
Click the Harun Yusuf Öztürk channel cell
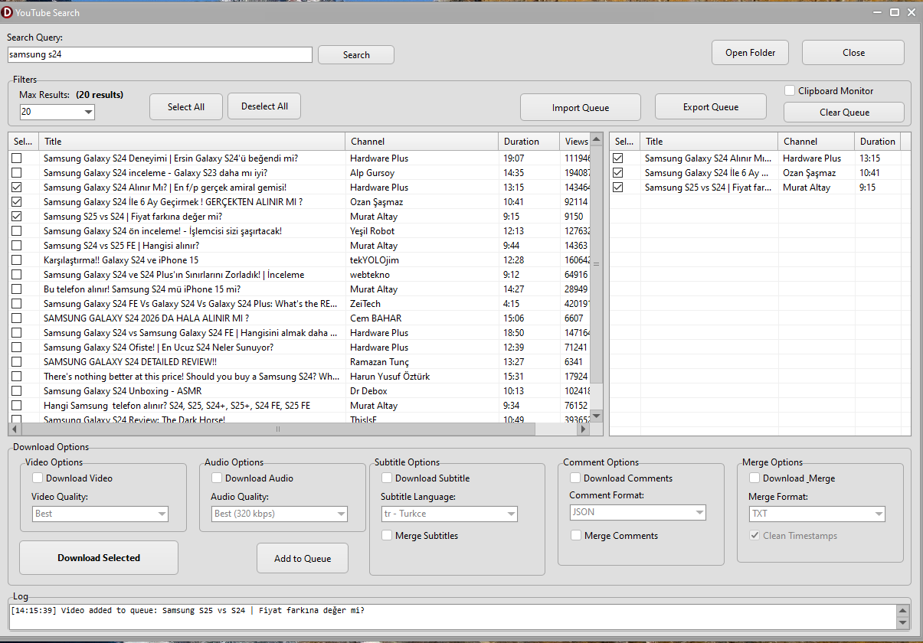[390, 377]
